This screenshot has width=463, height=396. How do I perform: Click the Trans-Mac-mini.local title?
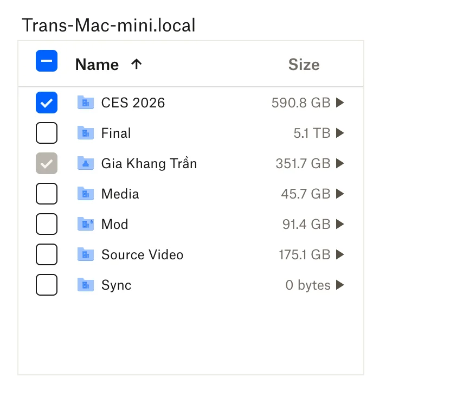(x=108, y=25)
